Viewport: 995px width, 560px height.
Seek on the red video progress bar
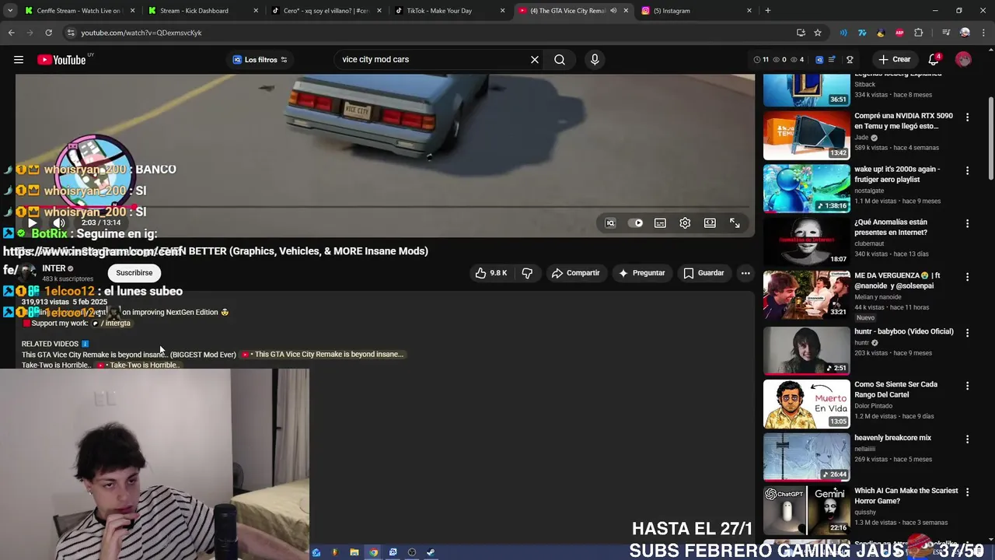pyautogui.click(x=382, y=207)
